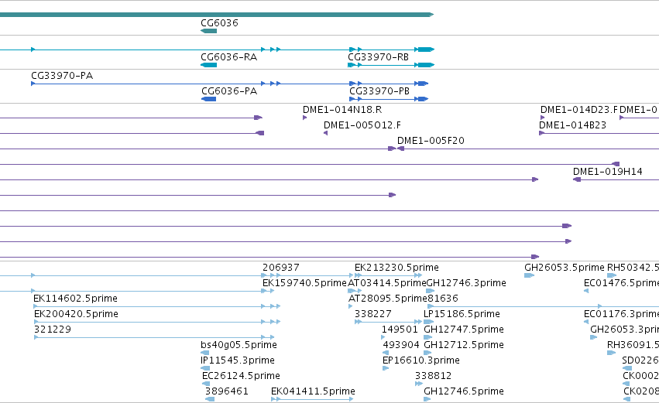
Task: Click the EC01476.5prime EST label
Action: [621, 283]
